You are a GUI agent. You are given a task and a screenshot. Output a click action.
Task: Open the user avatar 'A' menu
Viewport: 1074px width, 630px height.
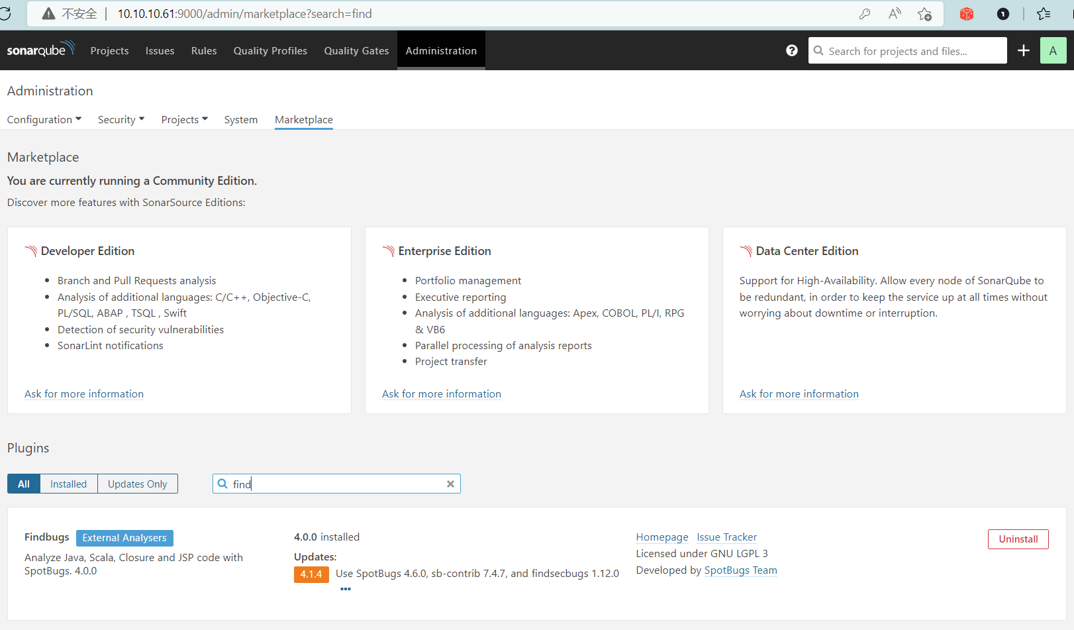[x=1053, y=50]
